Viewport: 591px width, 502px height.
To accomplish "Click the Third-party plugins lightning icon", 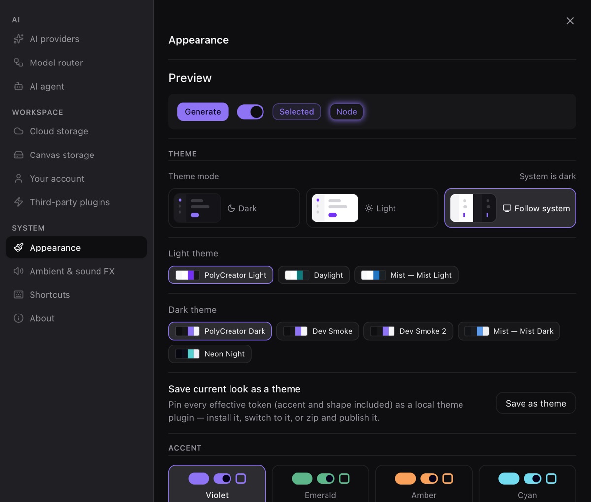I will pyautogui.click(x=18, y=202).
